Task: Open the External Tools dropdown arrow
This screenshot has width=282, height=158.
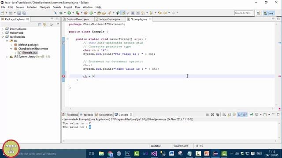Action: tap(82, 13)
